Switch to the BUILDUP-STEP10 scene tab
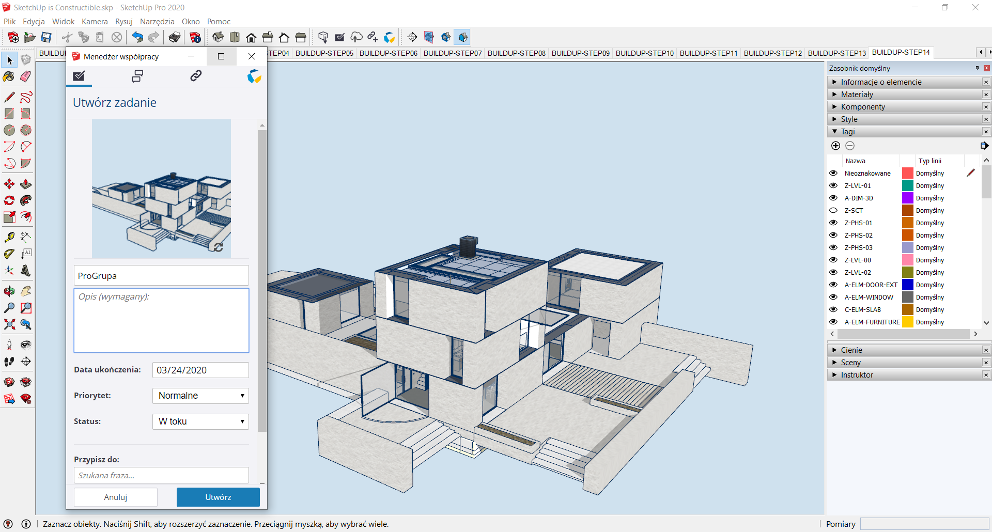Image resolution: width=992 pixels, height=532 pixels. click(x=644, y=53)
